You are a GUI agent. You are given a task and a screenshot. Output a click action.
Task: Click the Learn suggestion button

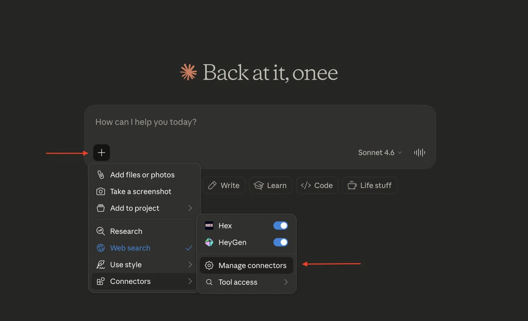coord(271,185)
